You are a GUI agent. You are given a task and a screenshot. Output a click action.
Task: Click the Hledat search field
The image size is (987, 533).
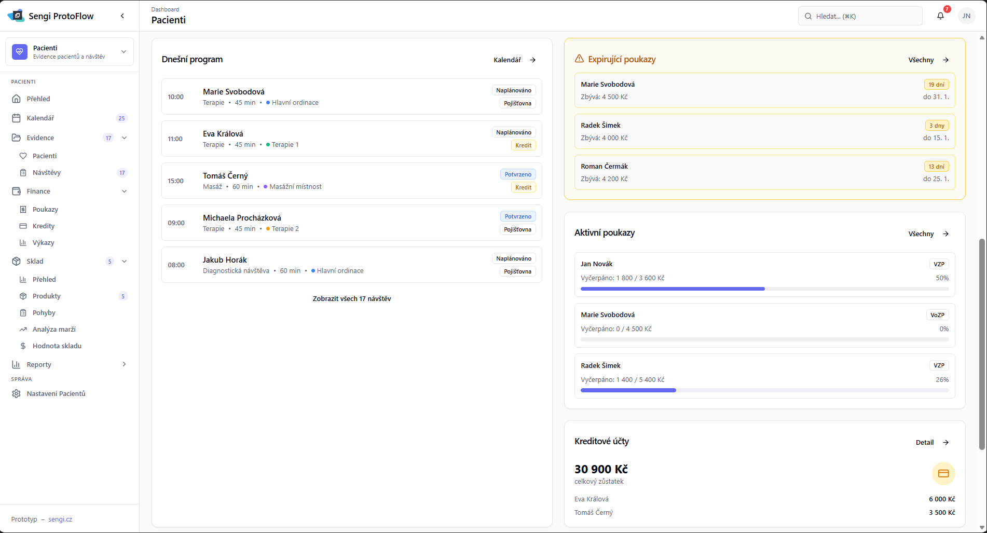tap(860, 16)
